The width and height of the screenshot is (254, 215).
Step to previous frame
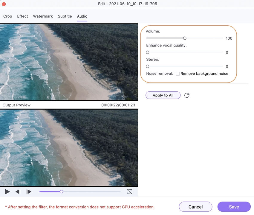pos(18,192)
